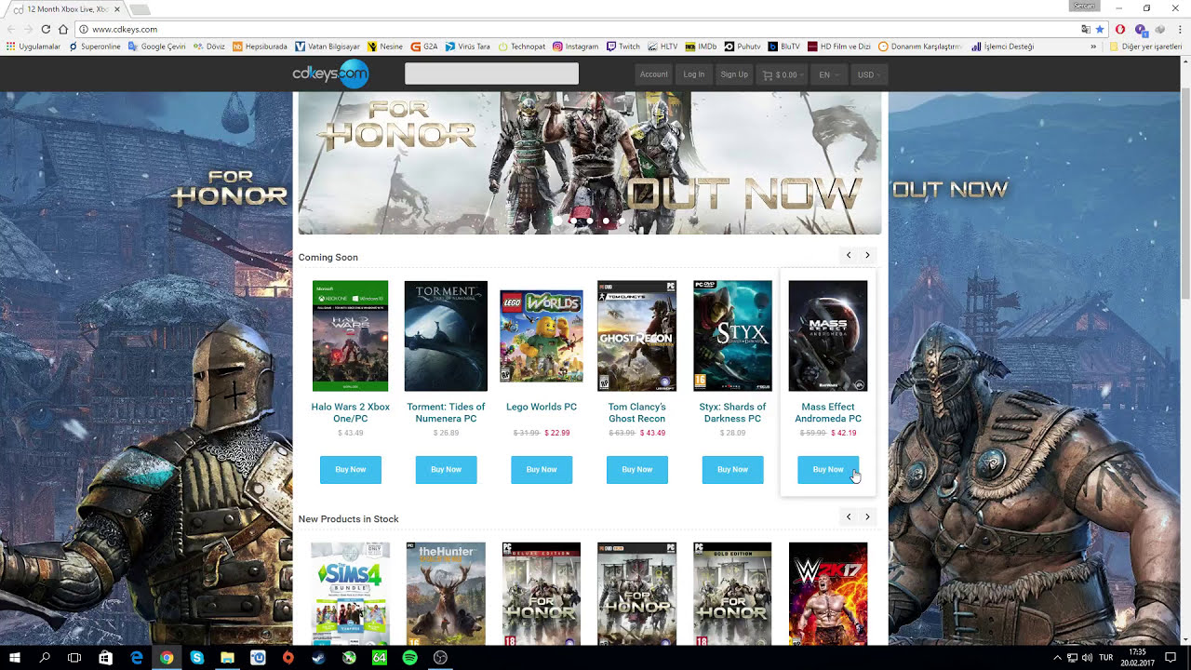1191x670 pixels.
Task: Open Chrome's three-dot menu
Action: tap(1180, 29)
